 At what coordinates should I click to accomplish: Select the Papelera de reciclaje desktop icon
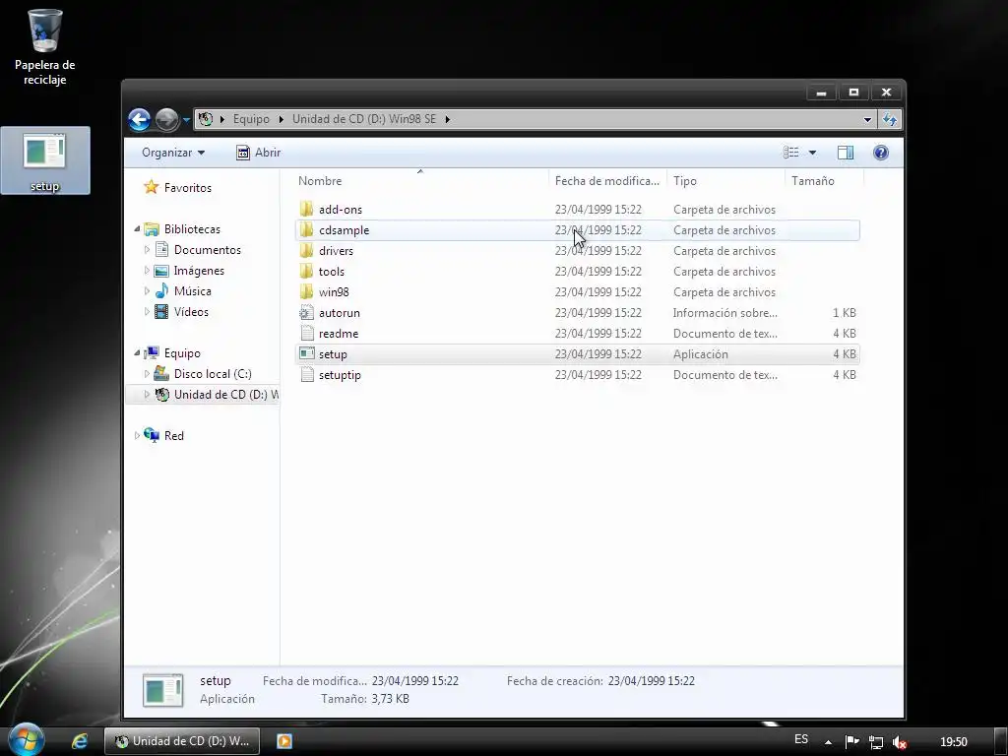click(44, 47)
